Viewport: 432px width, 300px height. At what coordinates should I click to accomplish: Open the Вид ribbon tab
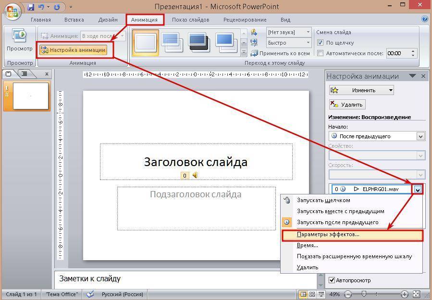pos(285,20)
